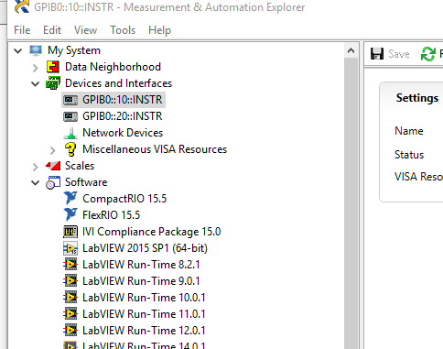443x349 pixels.
Task: Click the Devices and Interfaces board icon
Action: (53, 83)
